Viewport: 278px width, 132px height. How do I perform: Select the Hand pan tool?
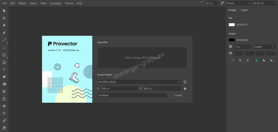(x=4, y=128)
